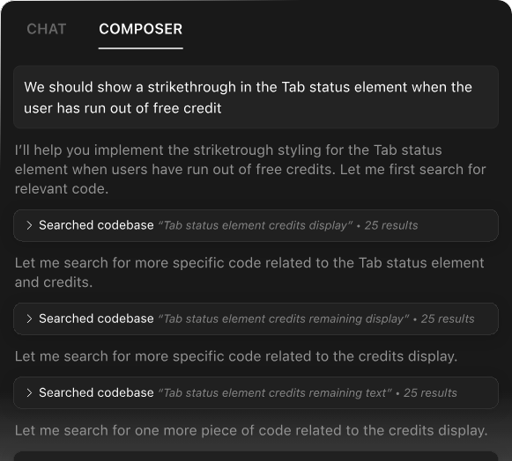Image resolution: width=512 pixels, height=461 pixels.
Task: Select the COMPOSER tab
Action: coord(141,29)
